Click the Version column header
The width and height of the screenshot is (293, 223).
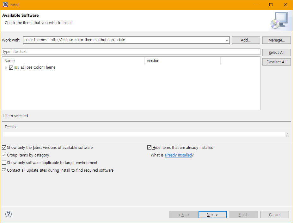tap(183, 61)
